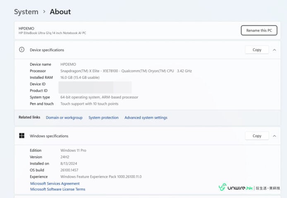Open the Domain or workgroup link
This screenshot has height=198, width=287.
pos(64,118)
